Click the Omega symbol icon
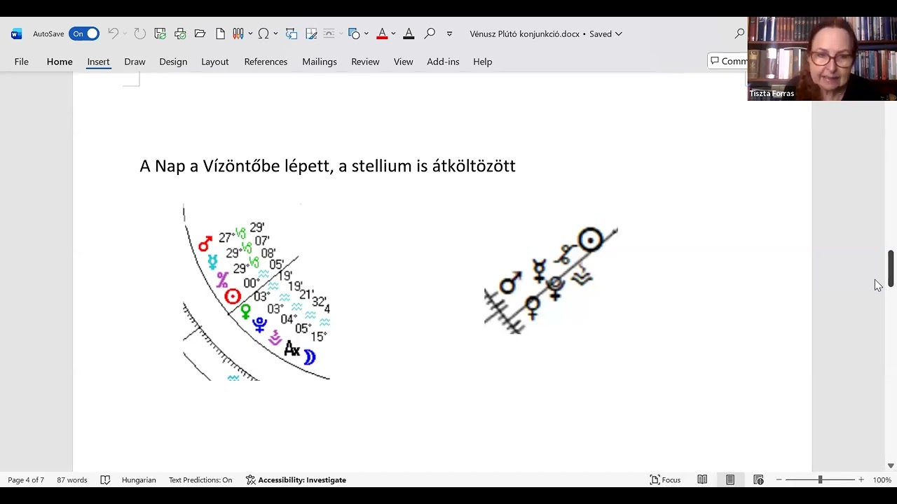This screenshot has width=897, height=504. (x=263, y=34)
